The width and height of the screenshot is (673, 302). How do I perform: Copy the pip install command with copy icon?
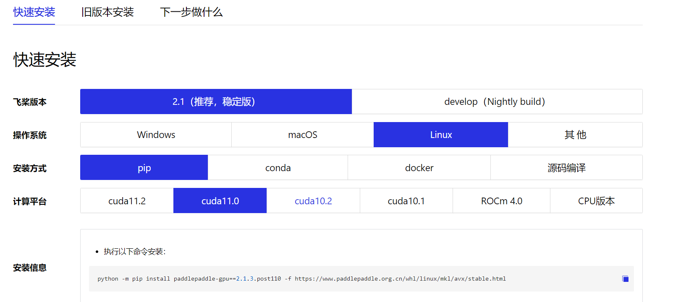(625, 279)
